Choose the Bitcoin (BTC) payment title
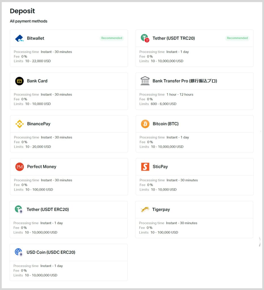Image resolution: width=264 pixels, height=290 pixels. (165, 124)
